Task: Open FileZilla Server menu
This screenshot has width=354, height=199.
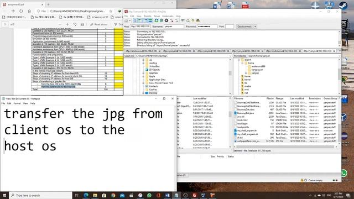Action: click(157, 16)
